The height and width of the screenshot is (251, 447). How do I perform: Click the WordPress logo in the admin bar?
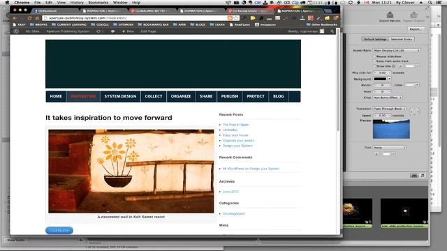click(x=16, y=31)
